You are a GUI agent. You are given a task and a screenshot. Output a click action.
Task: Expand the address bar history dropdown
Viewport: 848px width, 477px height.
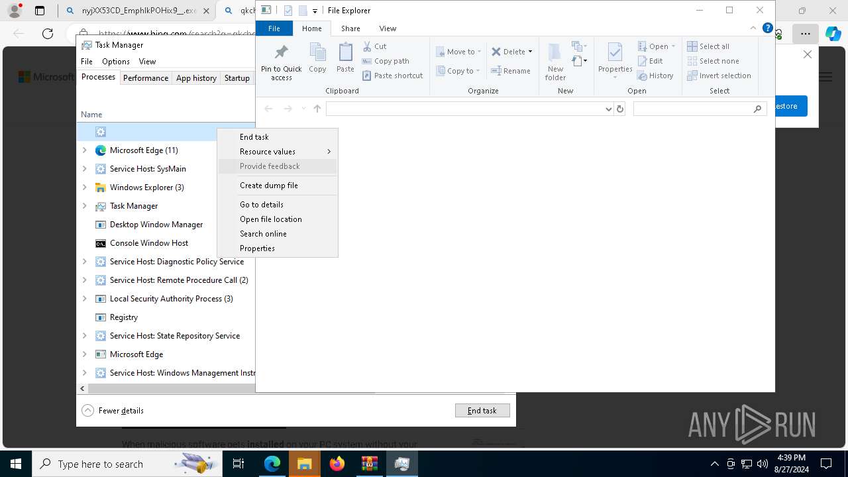[608, 109]
